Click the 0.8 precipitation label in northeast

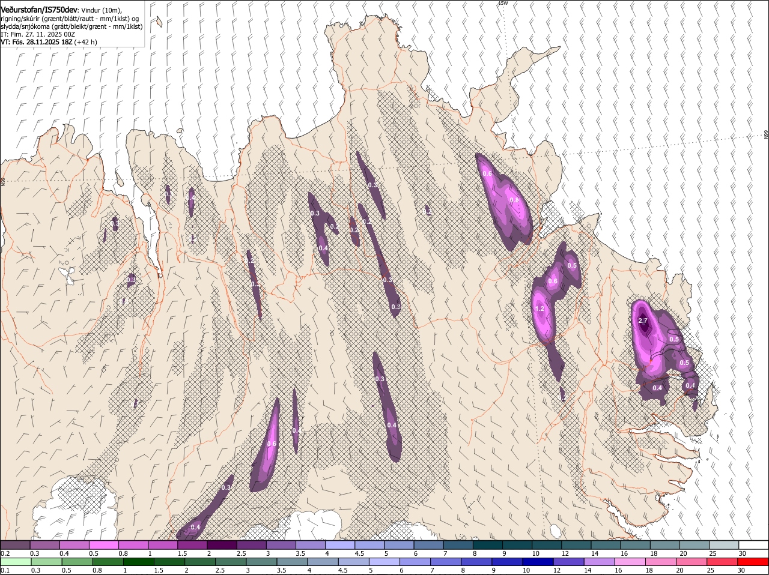pyautogui.click(x=514, y=200)
